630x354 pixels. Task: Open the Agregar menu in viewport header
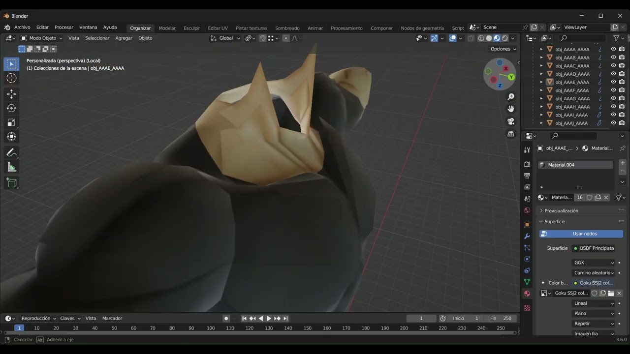coord(124,38)
